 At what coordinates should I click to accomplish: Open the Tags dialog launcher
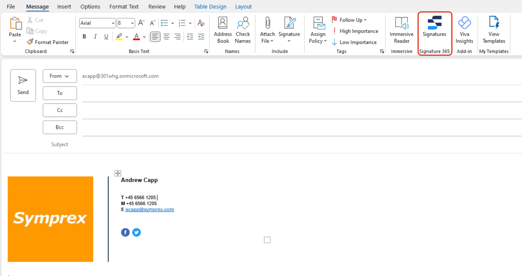[x=382, y=51]
